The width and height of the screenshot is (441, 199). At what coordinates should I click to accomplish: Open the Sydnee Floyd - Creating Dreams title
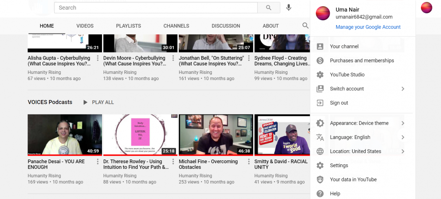coord(282,61)
